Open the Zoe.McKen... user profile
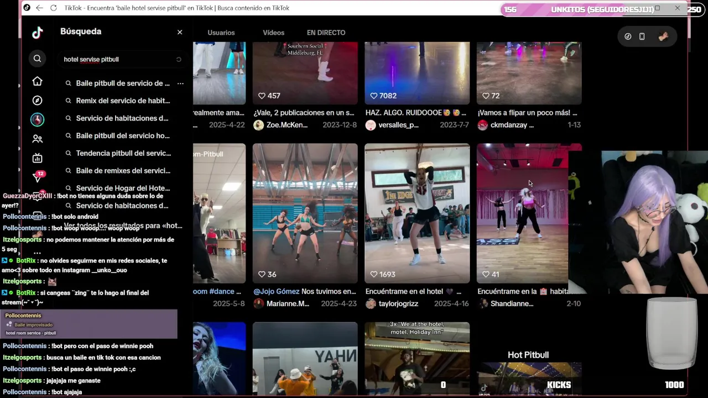This screenshot has height=398, width=708. pyautogui.click(x=287, y=125)
